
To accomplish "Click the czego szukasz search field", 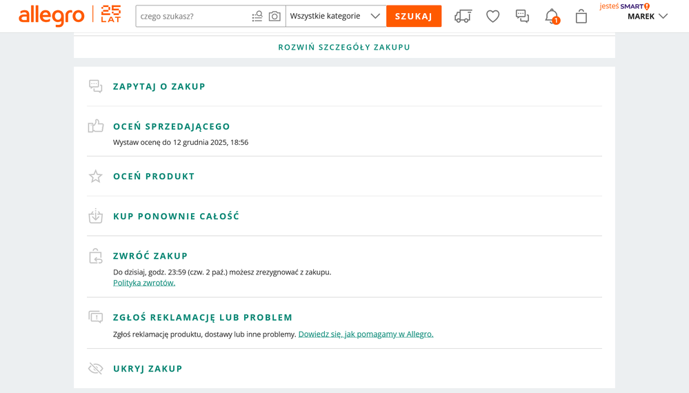I will click(192, 16).
